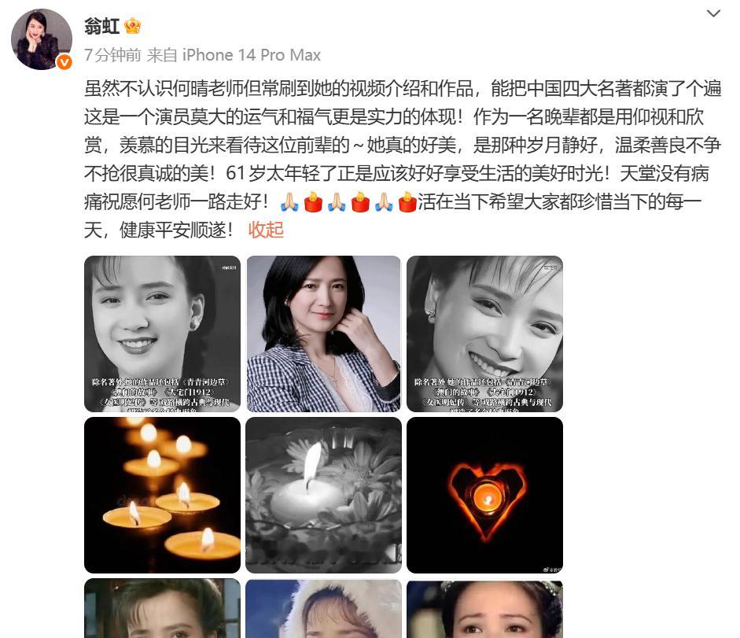Open the 翁虹 username link
Screen dimensions: 740x638
102,26
